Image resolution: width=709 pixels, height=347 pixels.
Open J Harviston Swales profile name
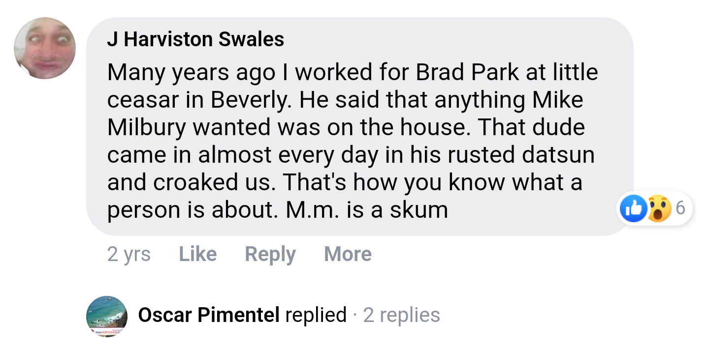[x=195, y=39]
